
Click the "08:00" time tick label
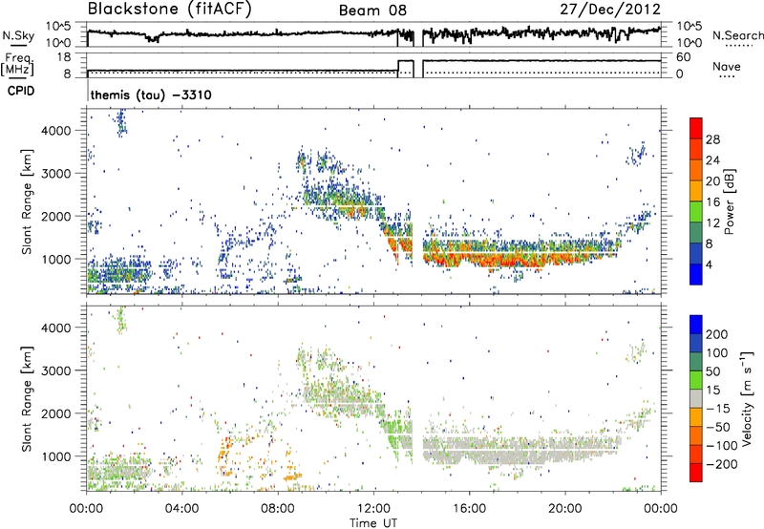pyautogui.click(x=278, y=508)
